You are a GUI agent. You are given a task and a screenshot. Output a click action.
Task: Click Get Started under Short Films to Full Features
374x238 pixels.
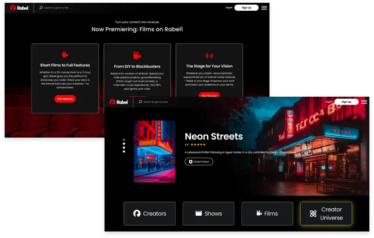(x=65, y=99)
